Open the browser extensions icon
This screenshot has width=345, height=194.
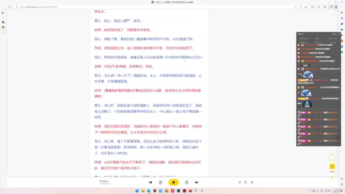(312, 7)
